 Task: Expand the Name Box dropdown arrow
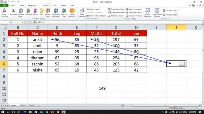[x=23, y=22]
